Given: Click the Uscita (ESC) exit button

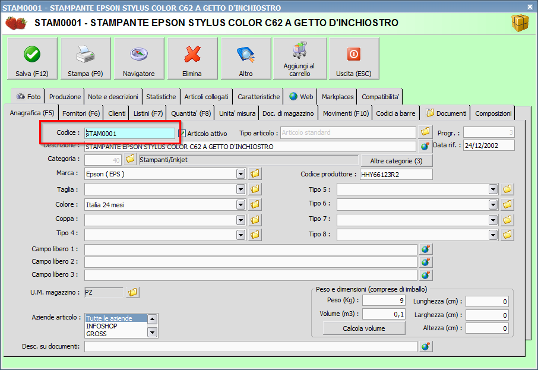Looking at the screenshot, I should [x=354, y=59].
